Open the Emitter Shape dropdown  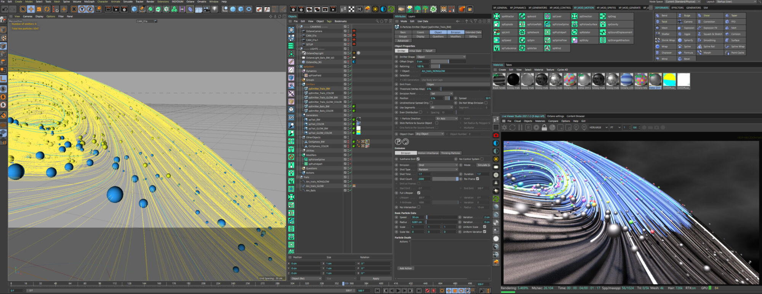point(441,57)
